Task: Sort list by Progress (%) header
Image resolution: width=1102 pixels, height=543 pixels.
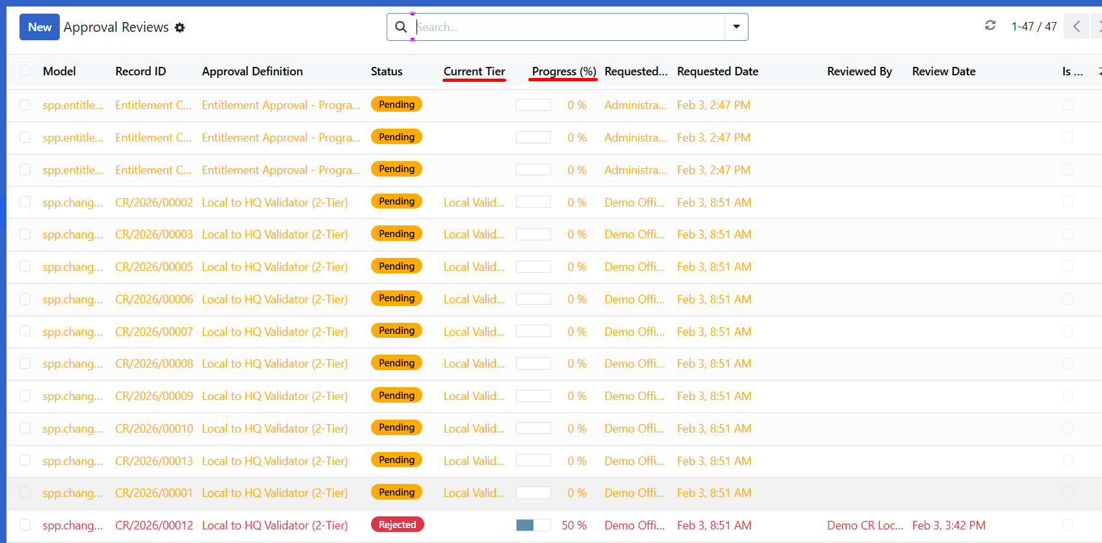Action: pyautogui.click(x=563, y=71)
